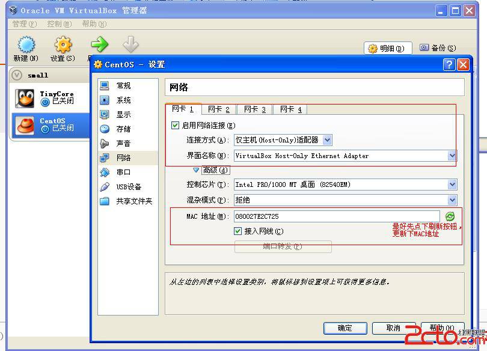Select the USB设备 settings icon
Viewport: 487px width, 351px height.
pos(106,188)
